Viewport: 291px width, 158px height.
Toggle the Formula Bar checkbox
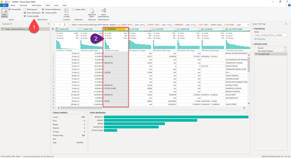9,9
